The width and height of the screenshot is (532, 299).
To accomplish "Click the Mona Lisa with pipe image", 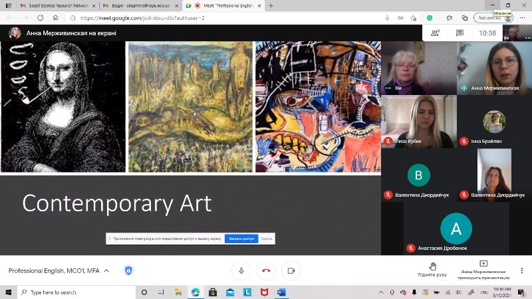I will (63, 107).
